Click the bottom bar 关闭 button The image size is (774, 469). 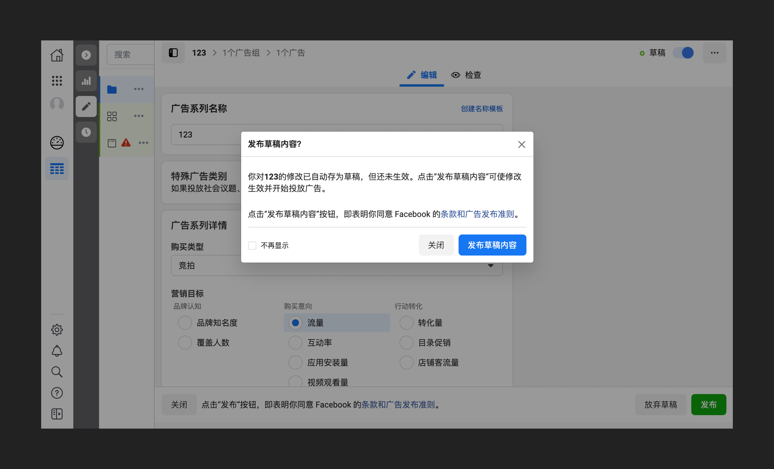point(179,404)
